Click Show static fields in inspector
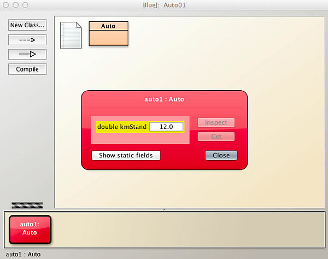This screenshot has width=328, height=259. click(126, 155)
